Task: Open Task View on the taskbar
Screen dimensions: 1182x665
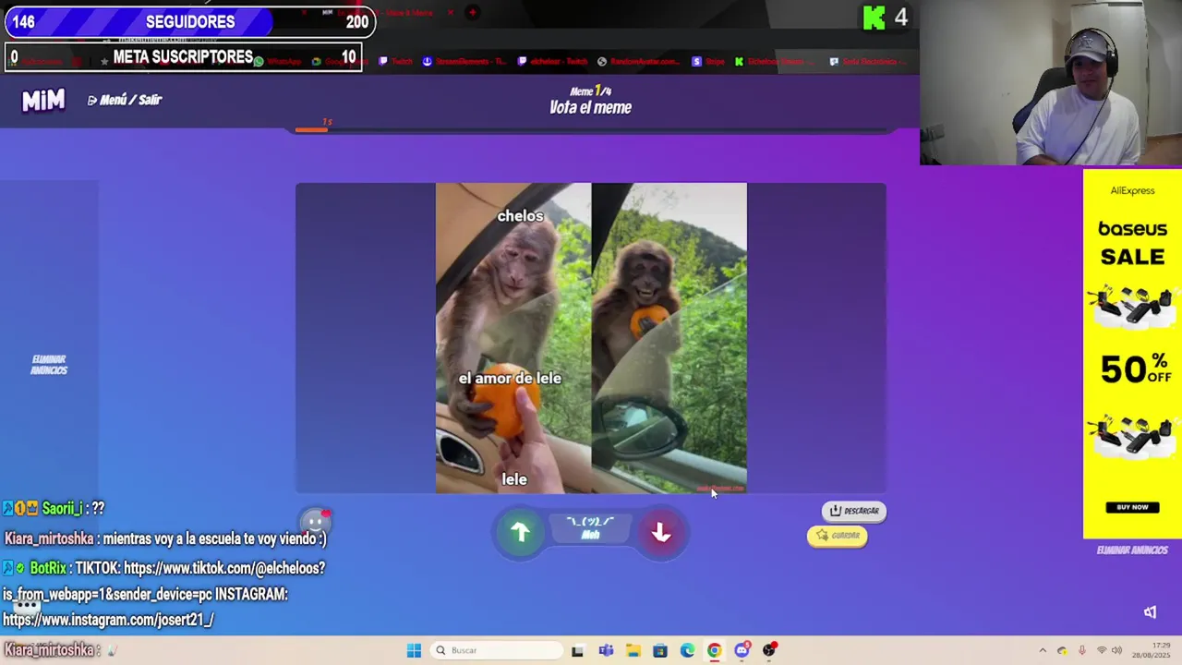Action: pos(577,650)
